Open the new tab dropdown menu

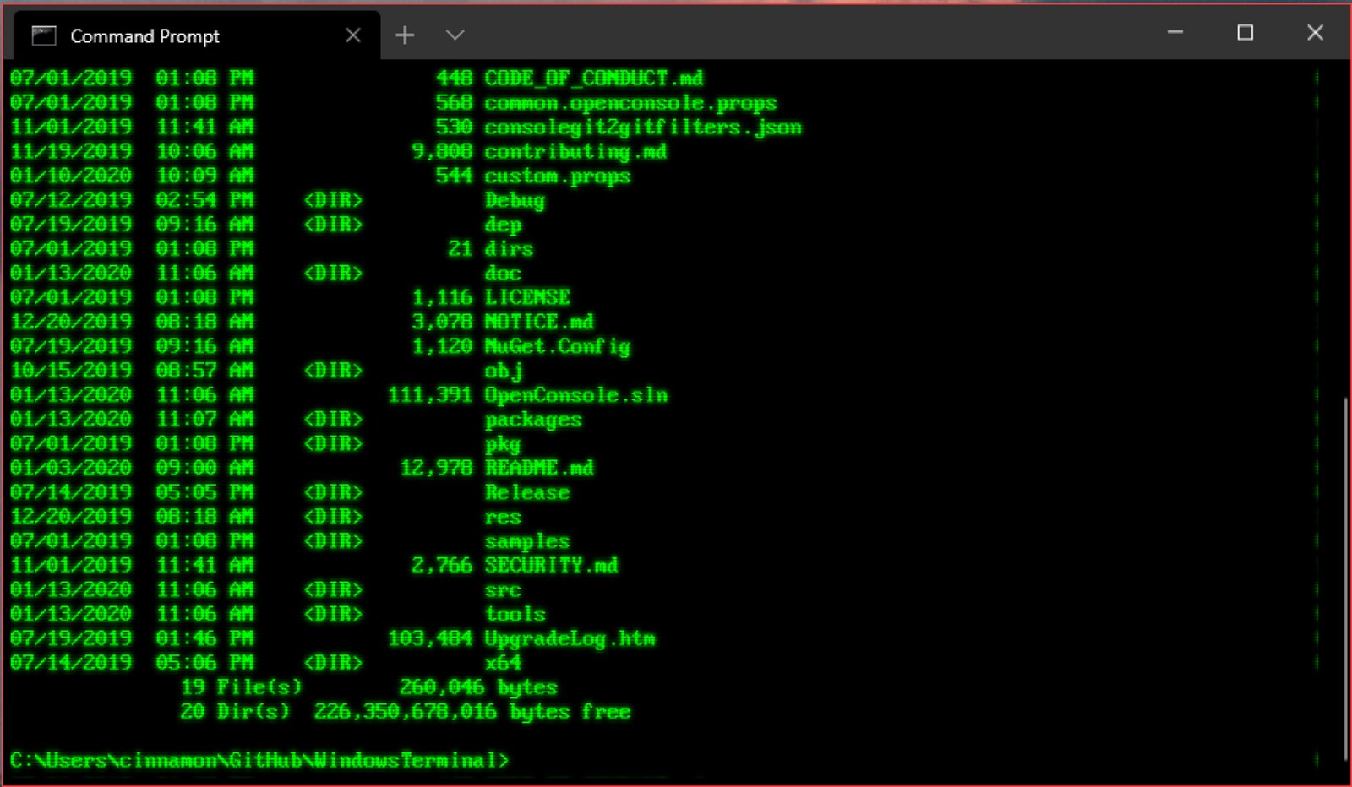tap(454, 35)
